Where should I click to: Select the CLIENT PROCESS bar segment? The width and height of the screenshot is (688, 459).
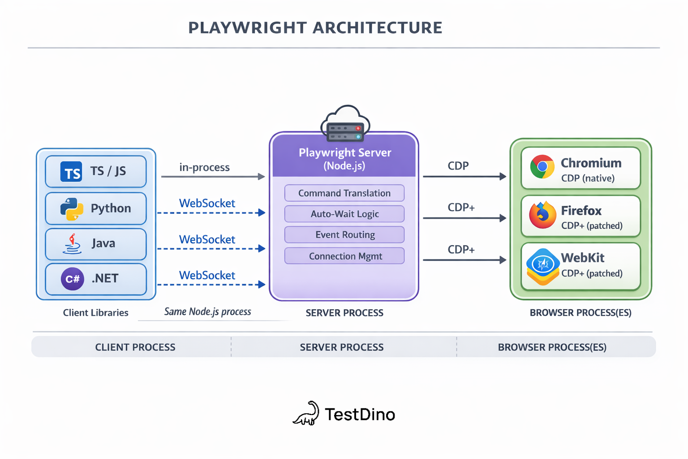click(135, 347)
